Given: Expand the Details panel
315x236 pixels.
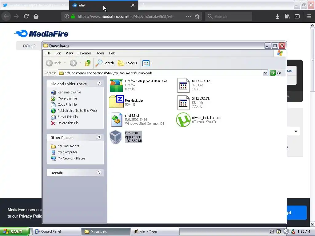Looking at the screenshot, I should (99, 173).
